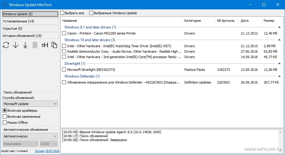Click the Windows Update Agent version log line
The image size is (285, 155).
111,132
